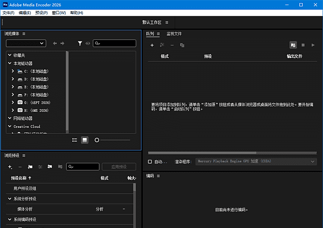This screenshot has height=228, width=323.
Task: Open the 文件(F) menu
Action: tap(9, 13)
